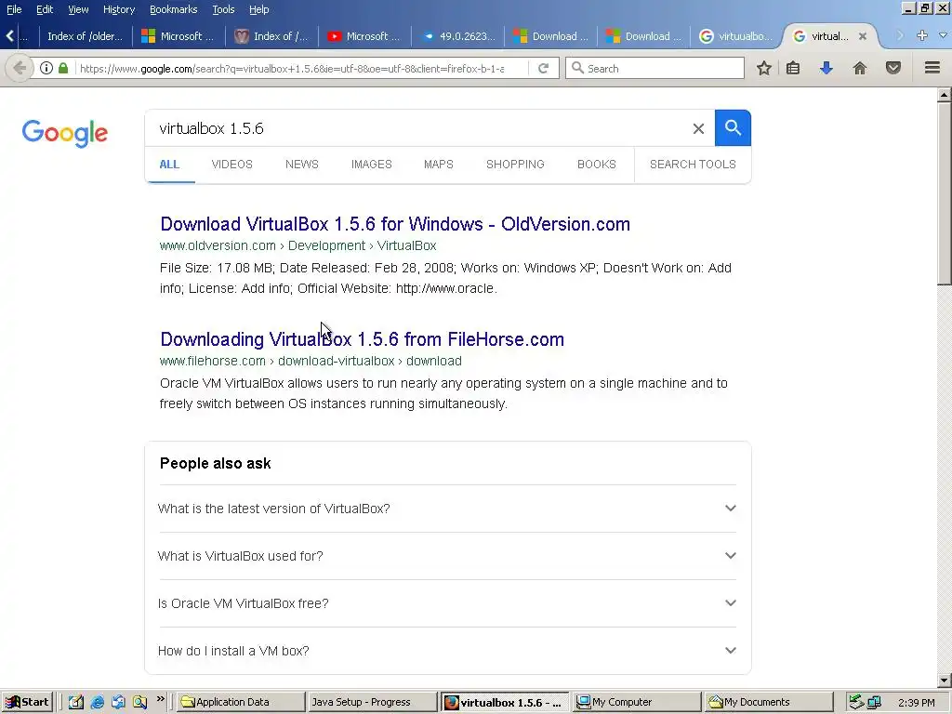The width and height of the screenshot is (952, 714).
Task: Open the Tools menu
Action: pos(223,9)
